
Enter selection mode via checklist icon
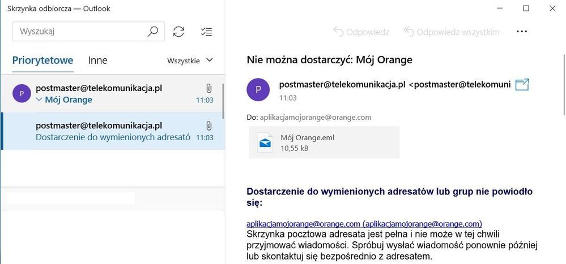(206, 32)
